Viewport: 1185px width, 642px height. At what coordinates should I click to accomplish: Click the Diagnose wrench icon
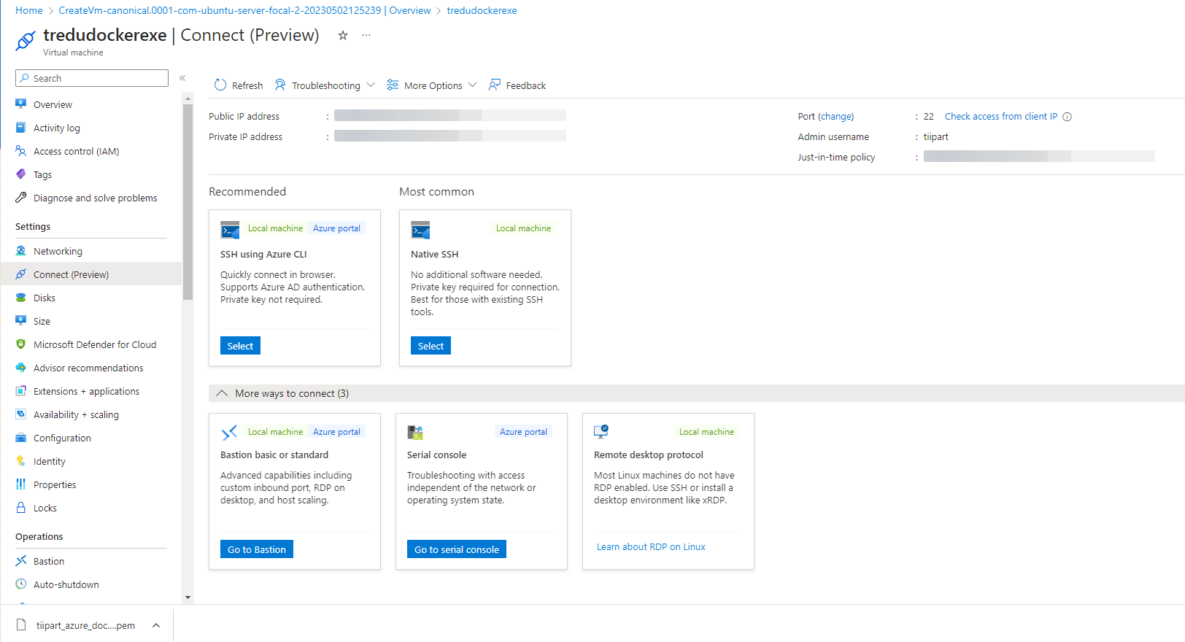point(21,198)
